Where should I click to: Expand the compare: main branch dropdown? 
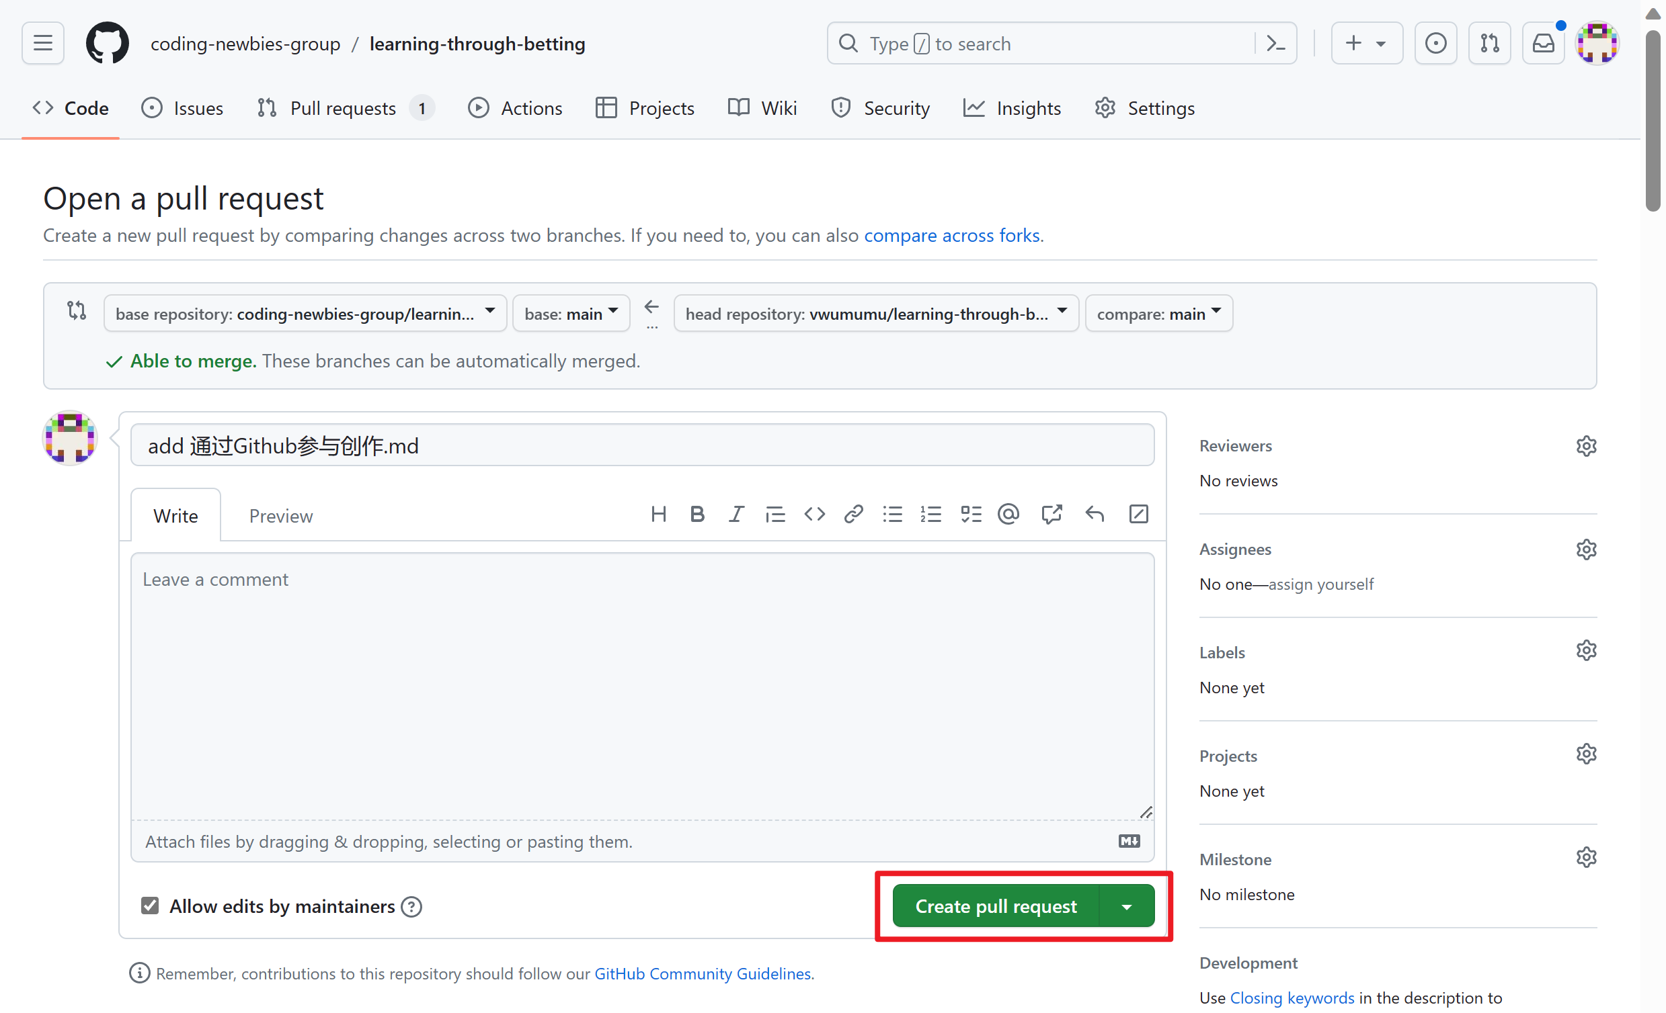(1158, 314)
